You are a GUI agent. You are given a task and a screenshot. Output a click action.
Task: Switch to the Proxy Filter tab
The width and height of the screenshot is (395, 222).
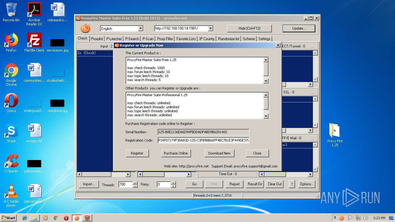tap(165, 39)
